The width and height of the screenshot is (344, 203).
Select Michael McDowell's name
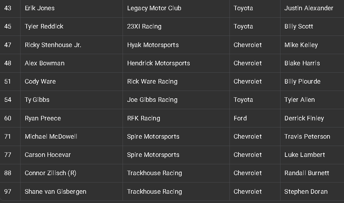click(51, 136)
